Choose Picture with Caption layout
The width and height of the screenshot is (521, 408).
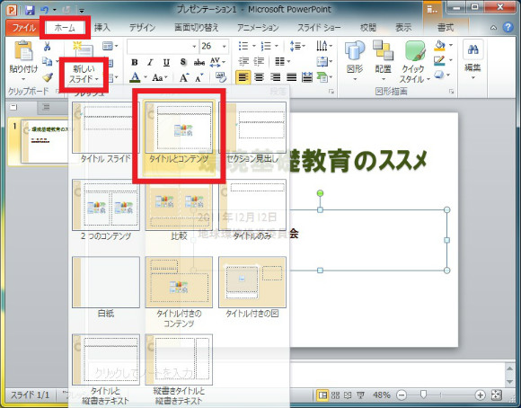pos(252,288)
